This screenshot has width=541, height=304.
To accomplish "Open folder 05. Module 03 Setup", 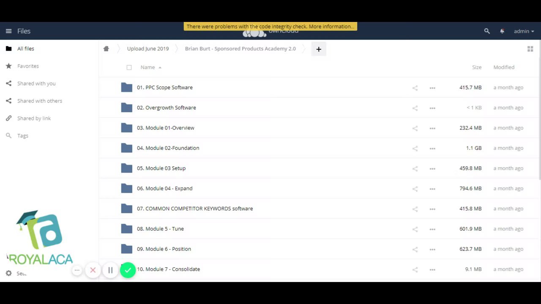I will [x=161, y=168].
